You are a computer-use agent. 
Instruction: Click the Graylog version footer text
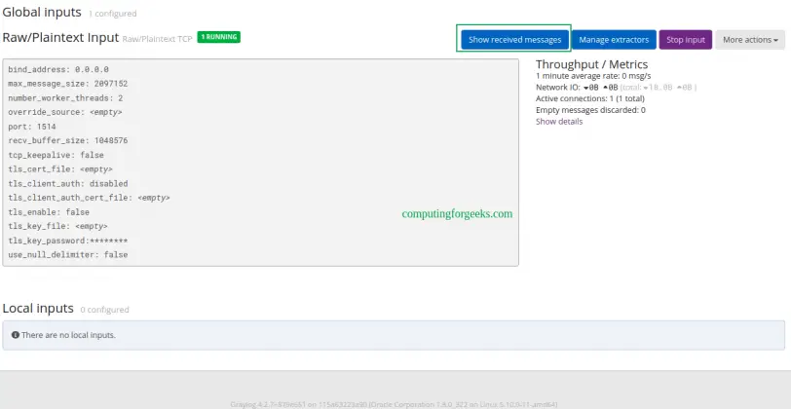tap(395, 403)
